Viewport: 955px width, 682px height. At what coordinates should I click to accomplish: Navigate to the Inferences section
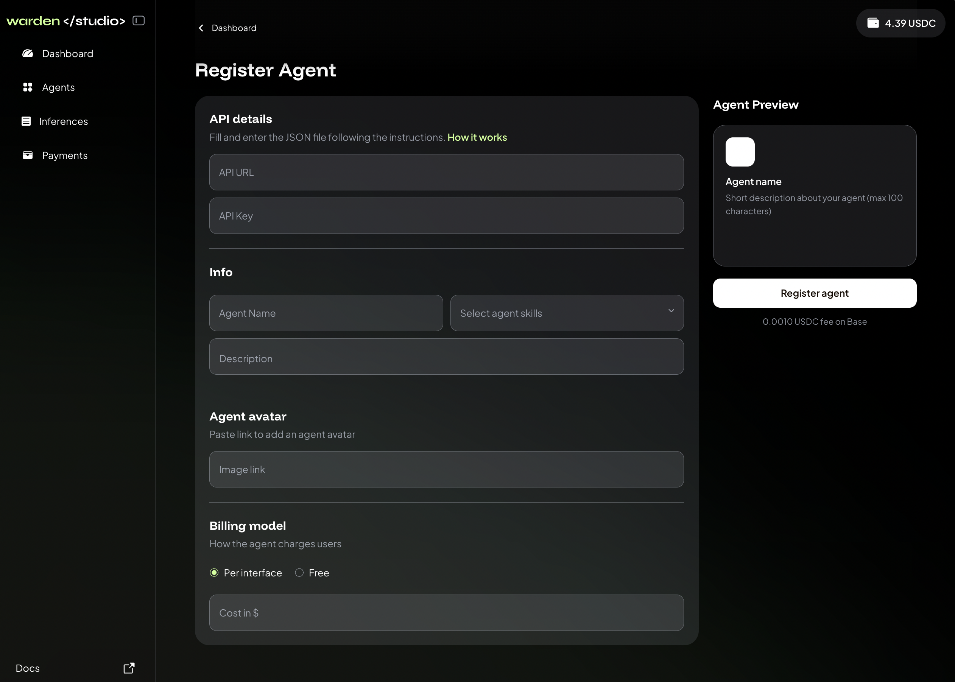pyautogui.click(x=63, y=121)
